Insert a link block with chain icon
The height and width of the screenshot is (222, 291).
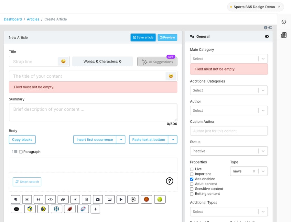point(63,199)
